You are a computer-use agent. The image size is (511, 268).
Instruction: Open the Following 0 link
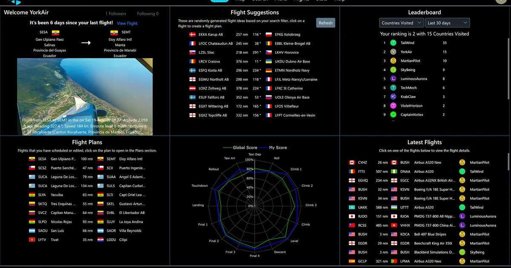pos(148,14)
